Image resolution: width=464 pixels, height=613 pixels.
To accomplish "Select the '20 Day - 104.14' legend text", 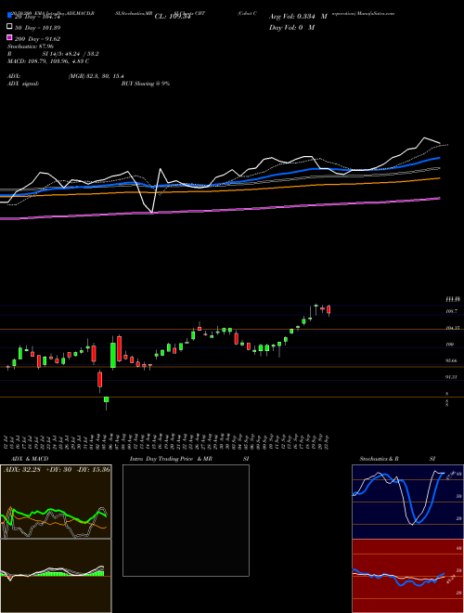I will 37,17.
